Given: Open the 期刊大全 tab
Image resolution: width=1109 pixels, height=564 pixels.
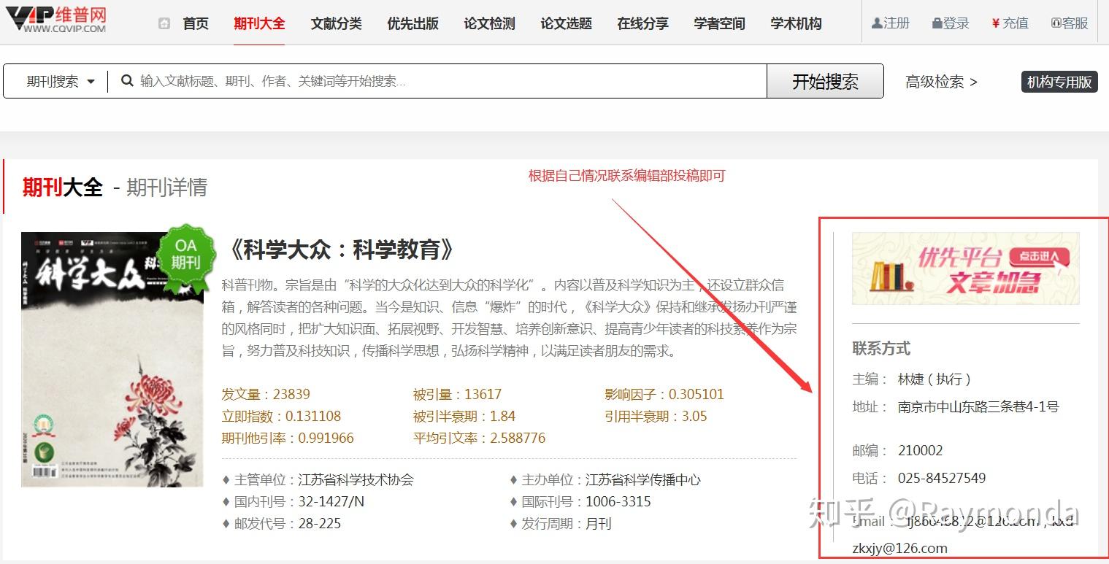Looking at the screenshot, I should pos(259,23).
